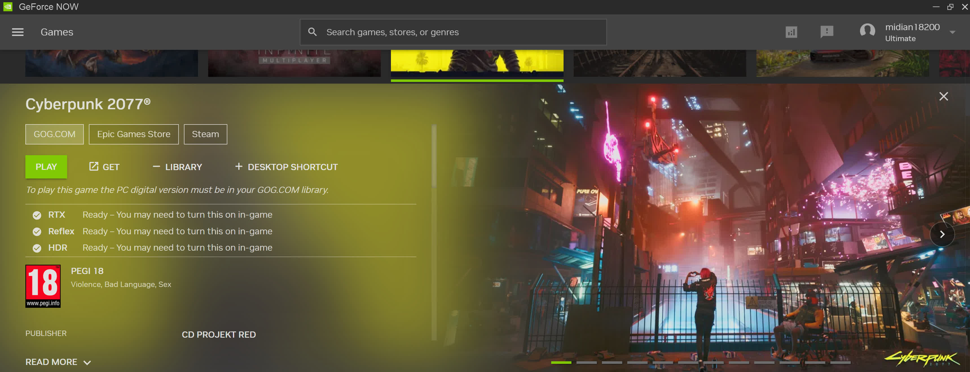Select the GOG.COM store tab

point(55,134)
